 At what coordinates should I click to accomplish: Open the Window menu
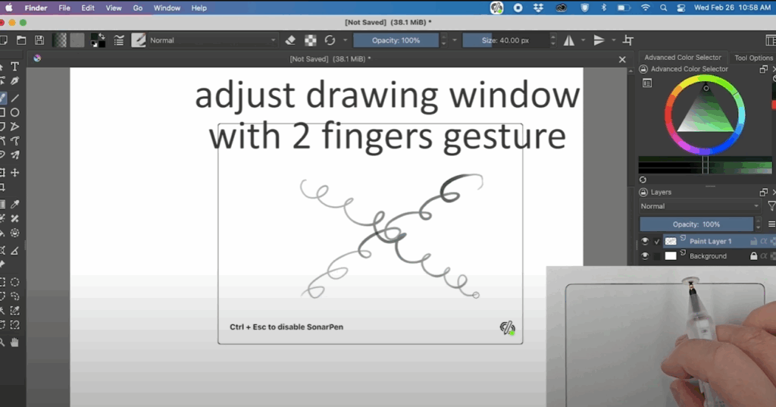tap(167, 8)
